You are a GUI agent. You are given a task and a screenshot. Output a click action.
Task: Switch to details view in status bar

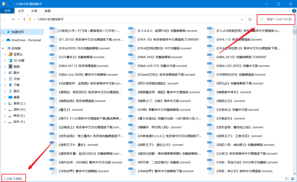click(x=287, y=179)
